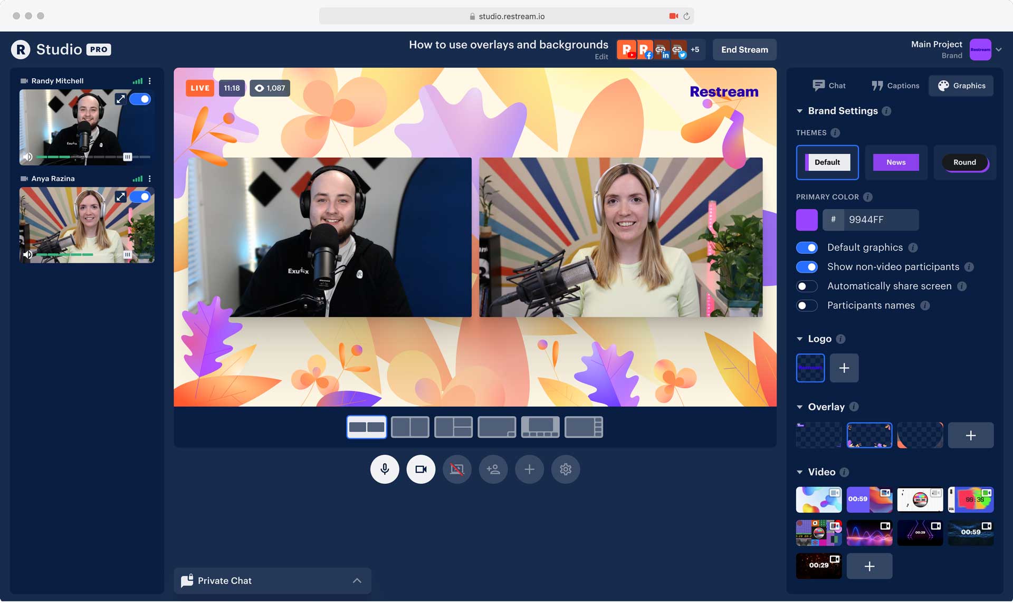Mute the microphone button
1013x603 pixels.
(385, 469)
